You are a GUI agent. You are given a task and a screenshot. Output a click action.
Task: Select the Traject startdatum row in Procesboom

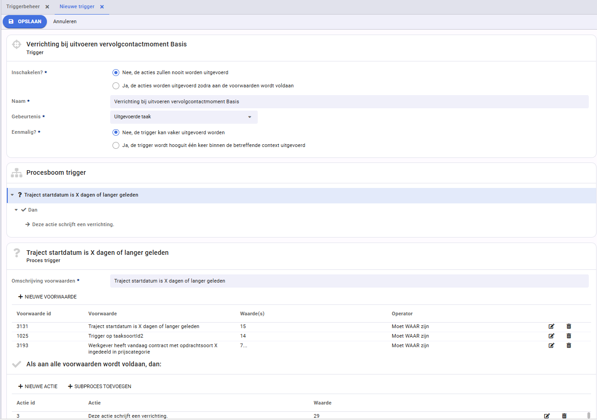click(301, 195)
